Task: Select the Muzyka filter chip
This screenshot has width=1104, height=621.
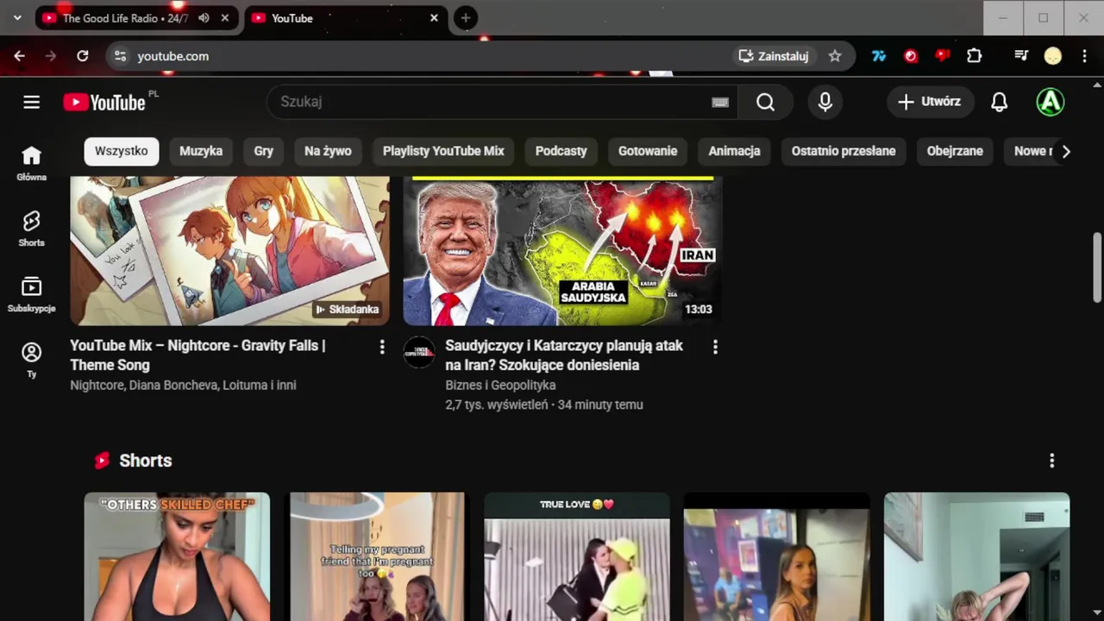Action: [x=201, y=151]
